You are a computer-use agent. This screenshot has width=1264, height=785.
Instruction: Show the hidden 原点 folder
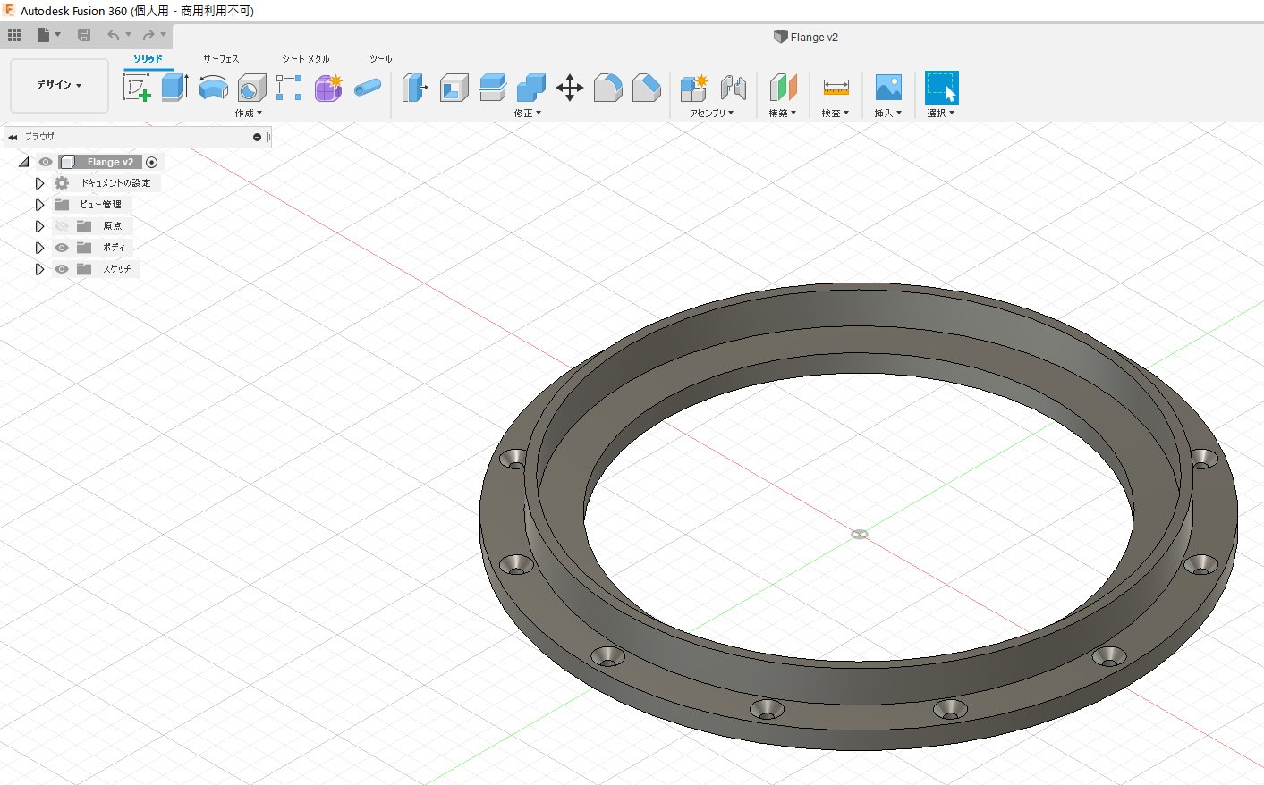[x=62, y=226]
